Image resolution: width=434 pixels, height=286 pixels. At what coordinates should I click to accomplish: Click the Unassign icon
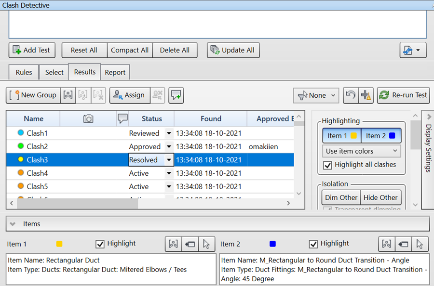click(x=158, y=95)
